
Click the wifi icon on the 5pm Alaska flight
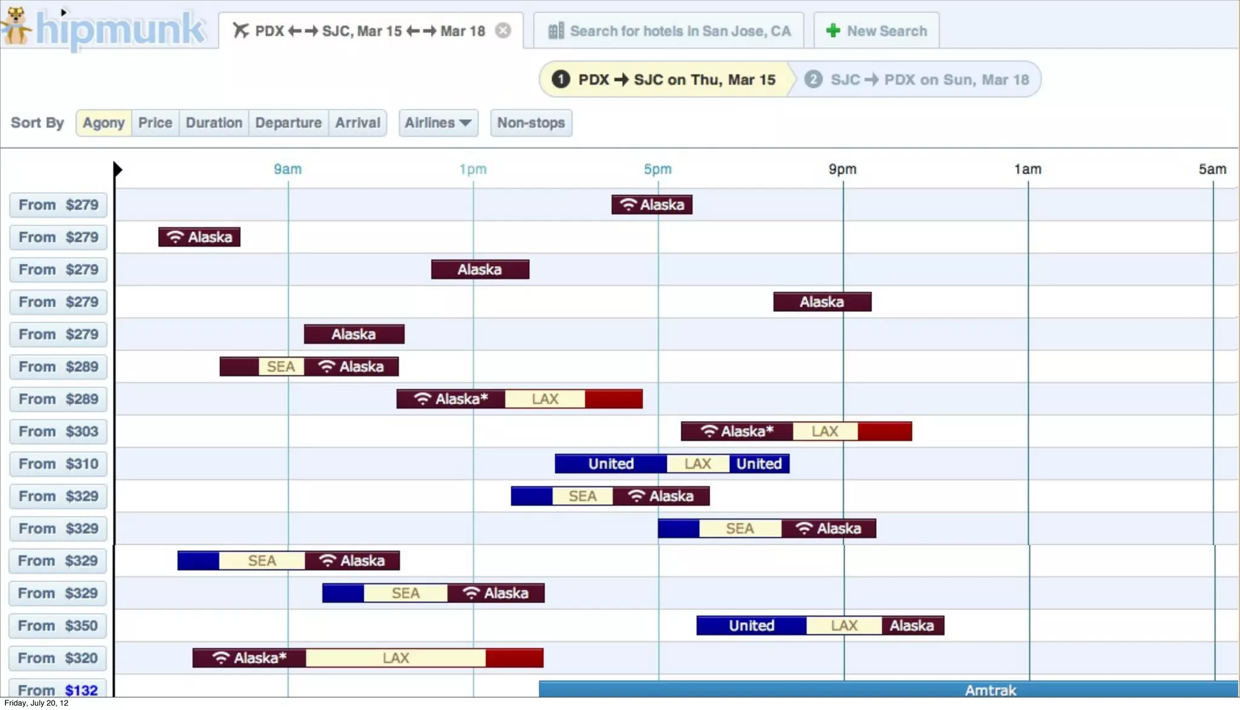click(x=628, y=205)
